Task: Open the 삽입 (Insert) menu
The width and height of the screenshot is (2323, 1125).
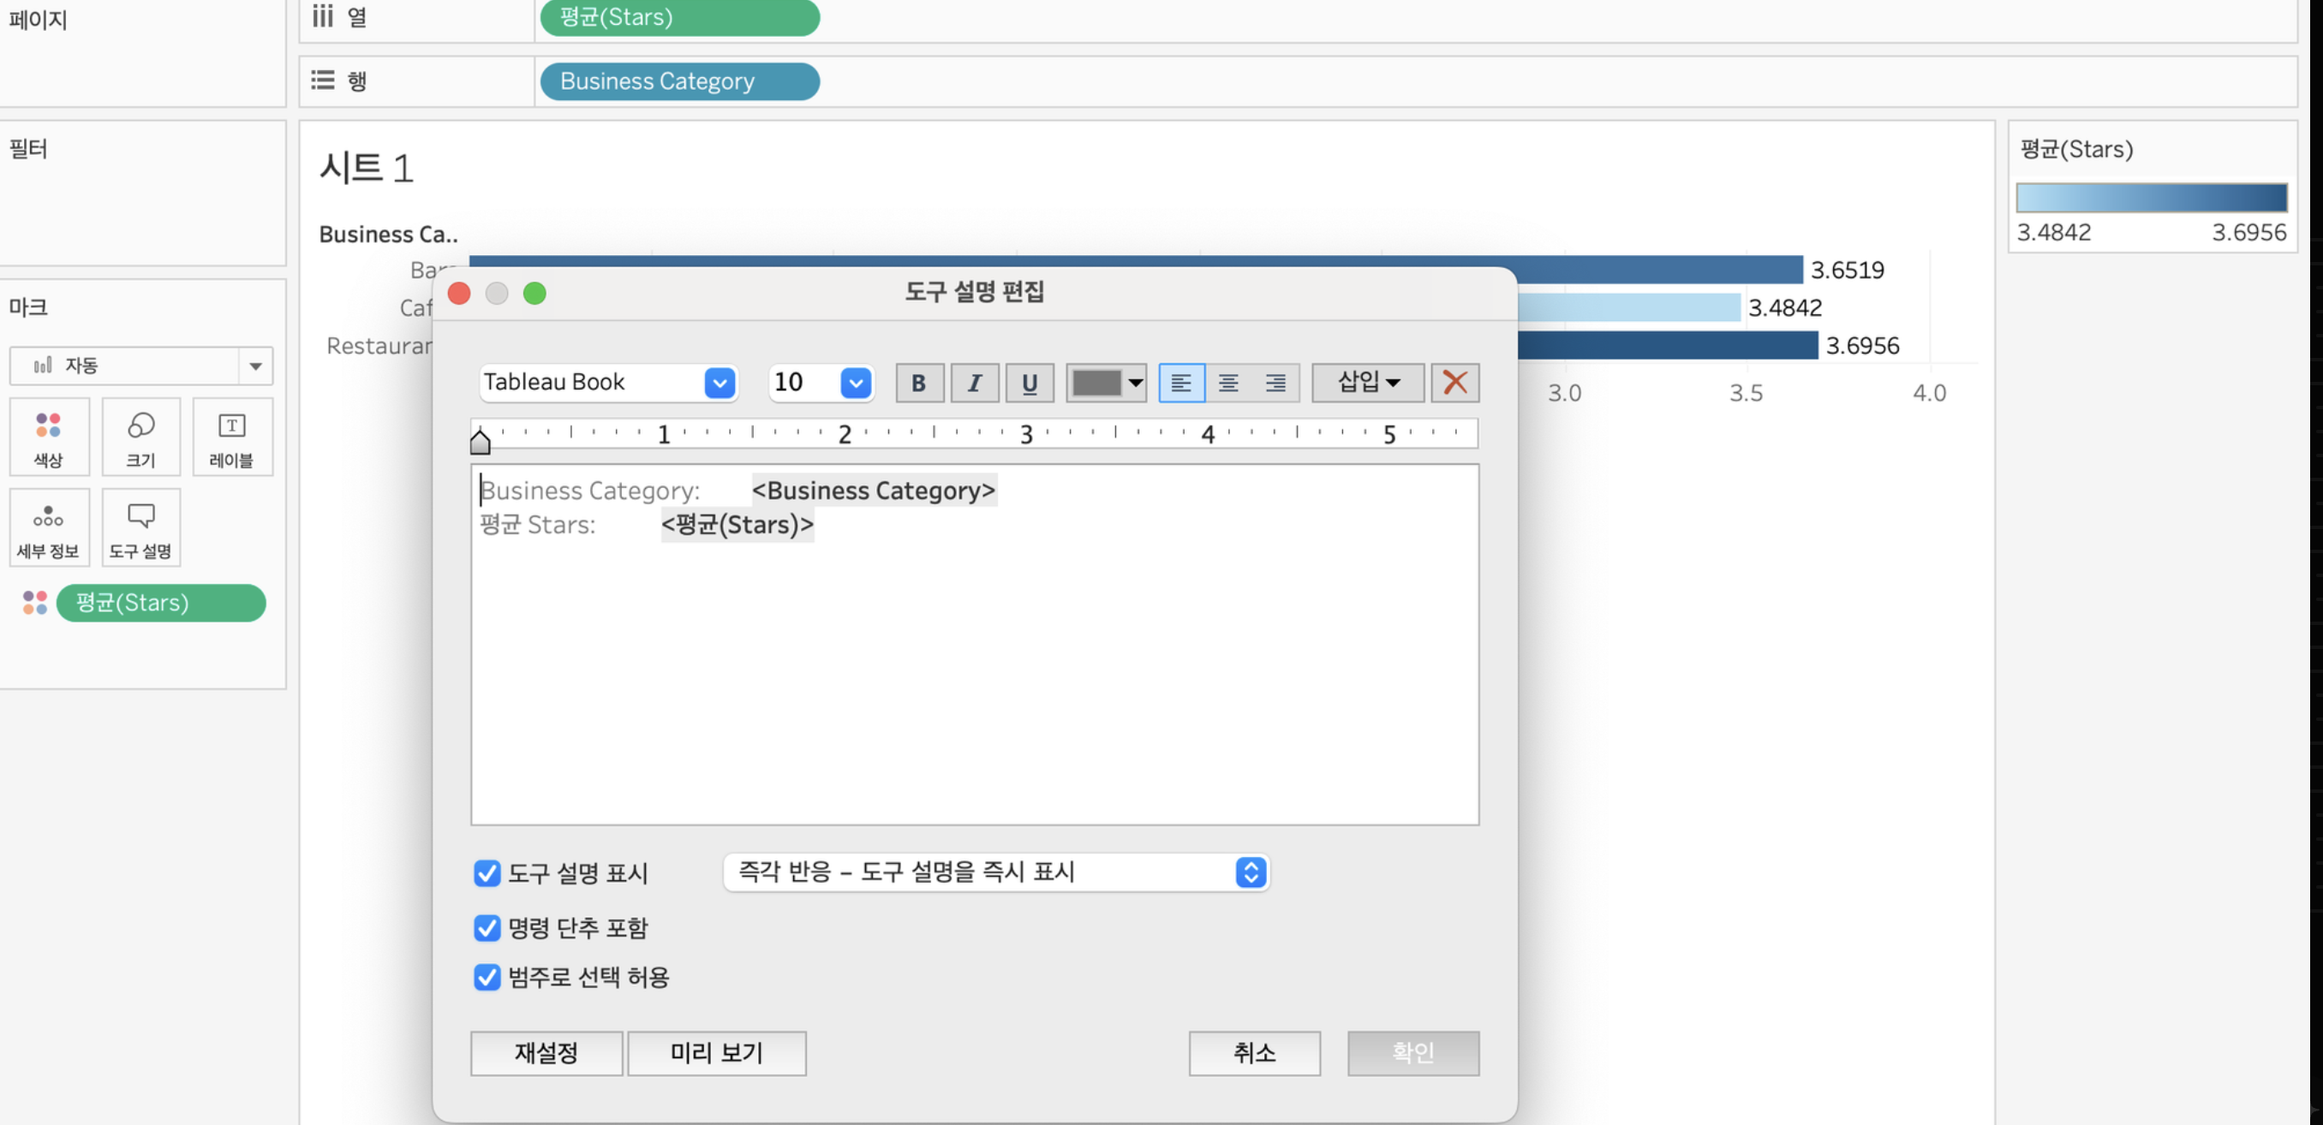Action: (x=1367, y=383)
